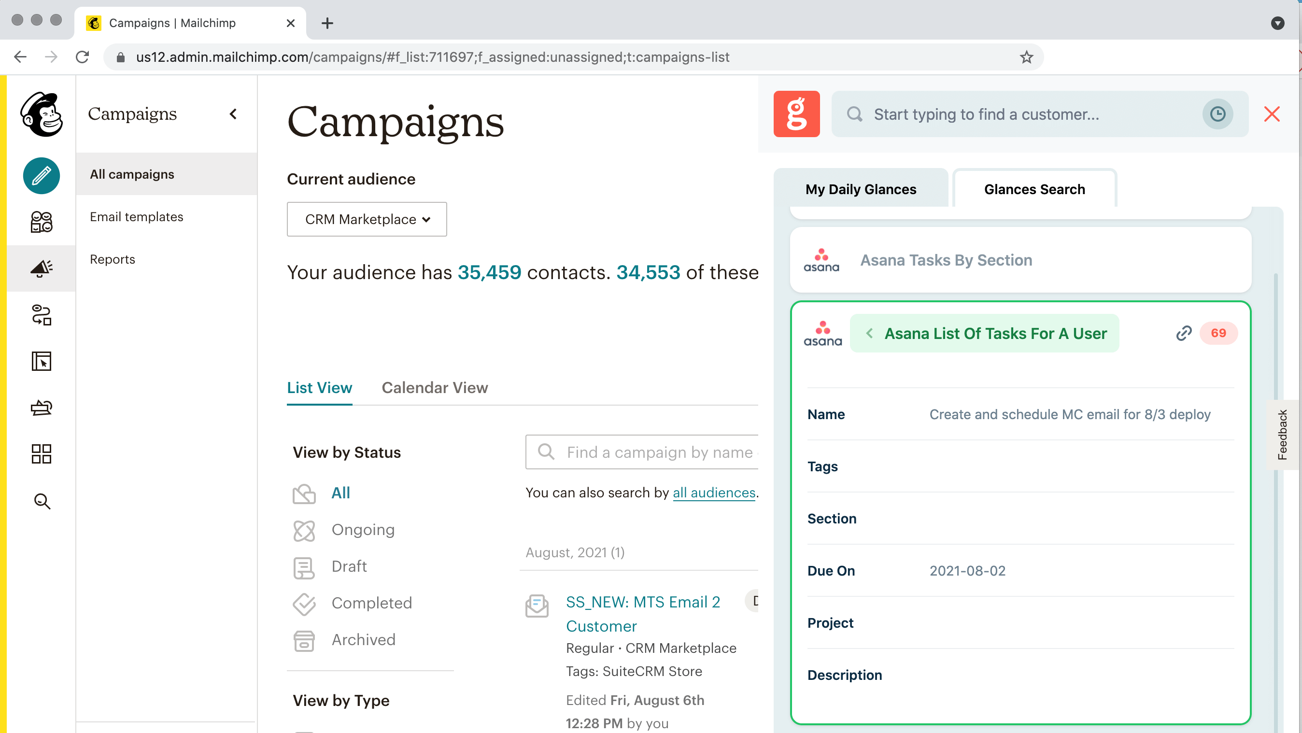The width and height of the screenshot is (1302, 733).
Task: Open the CRM Marketplace audience dropdown
Action: [367, 219]
